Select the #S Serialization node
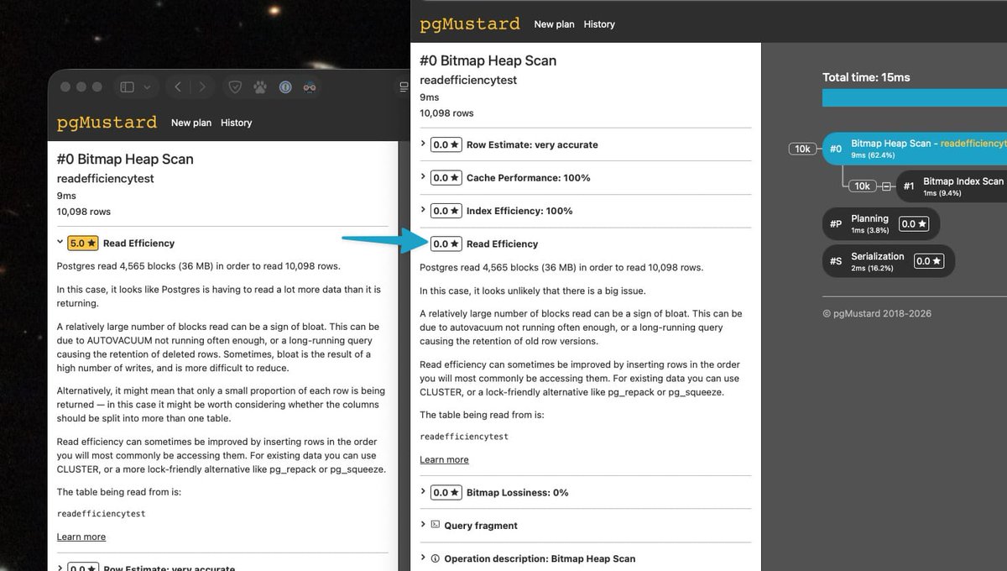The image size is (1007, 571). tap(889, 261)
